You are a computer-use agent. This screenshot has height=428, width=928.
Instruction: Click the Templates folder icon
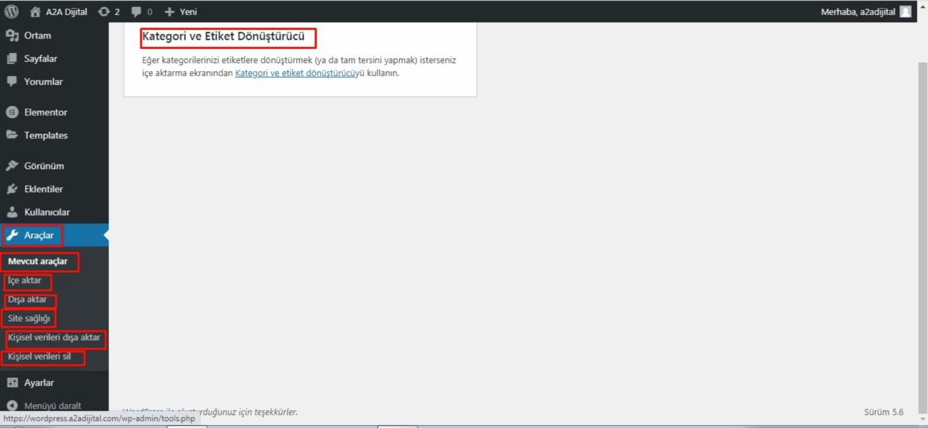(12, 135)
